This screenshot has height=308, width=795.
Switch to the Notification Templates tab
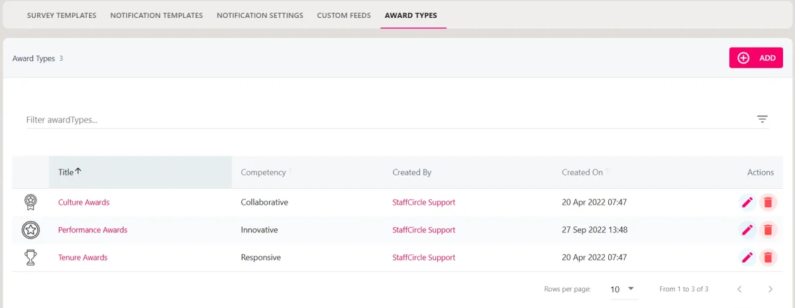[x=156, y=15]
